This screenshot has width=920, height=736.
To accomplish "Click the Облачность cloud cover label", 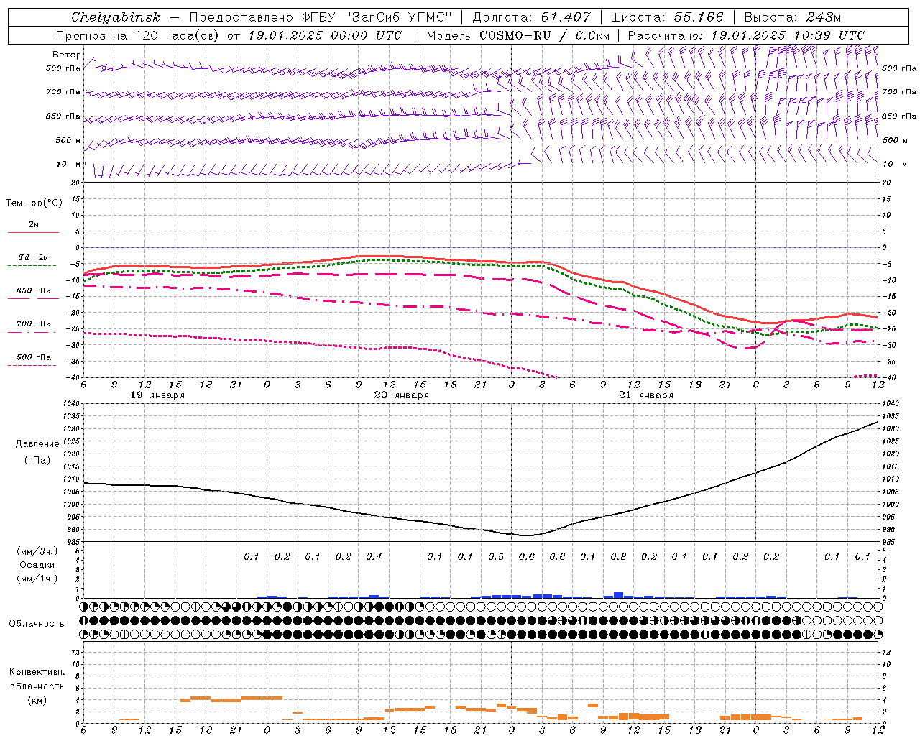I will click(x=37, y=624).
